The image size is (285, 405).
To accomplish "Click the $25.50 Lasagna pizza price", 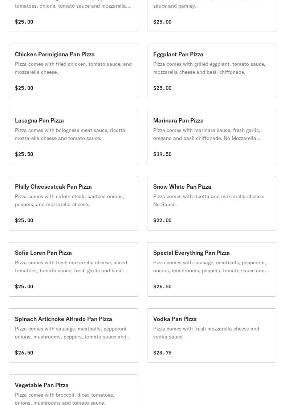I will [24, 154].
